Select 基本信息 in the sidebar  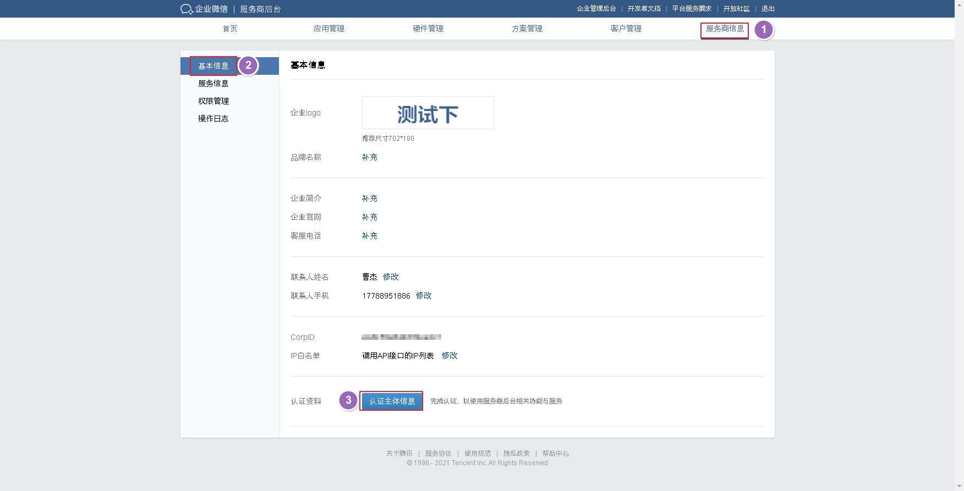[213, 66]
